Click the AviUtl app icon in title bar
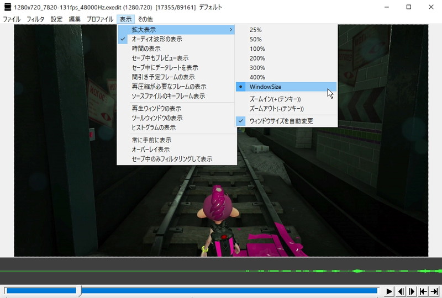 tap(8, 7)
